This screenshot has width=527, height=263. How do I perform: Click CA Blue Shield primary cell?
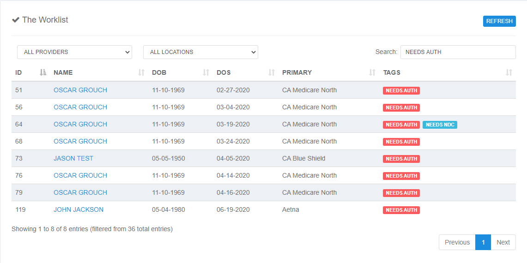click(x=304, y=158)
